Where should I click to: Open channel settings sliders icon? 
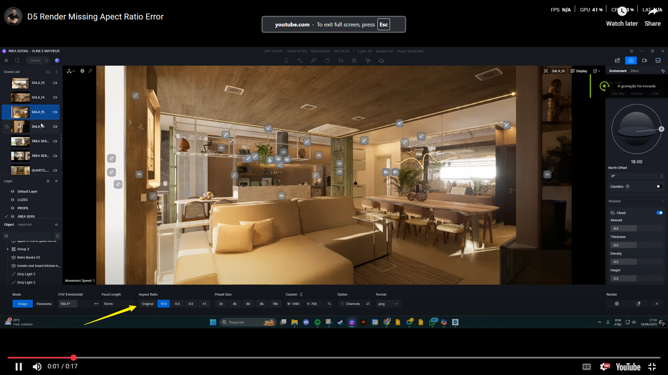click(x=368, y=304)
